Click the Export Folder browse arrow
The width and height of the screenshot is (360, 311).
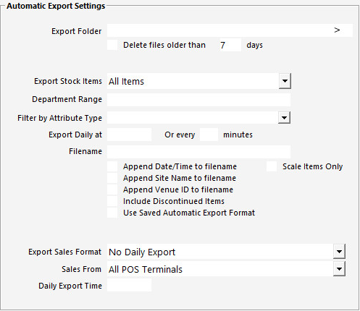[337, 30]
